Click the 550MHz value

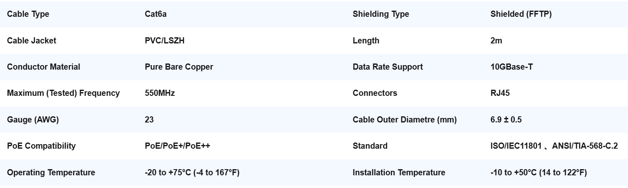[x=160, y=93]
